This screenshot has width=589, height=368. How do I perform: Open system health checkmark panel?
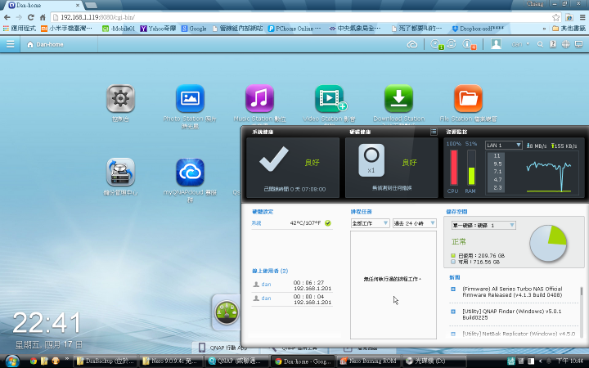[293, 168]
